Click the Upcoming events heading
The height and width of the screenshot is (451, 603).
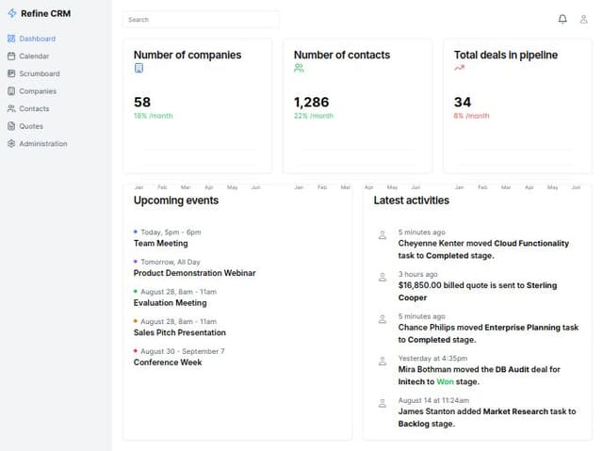pyautogui.click(x=176, y=201)
